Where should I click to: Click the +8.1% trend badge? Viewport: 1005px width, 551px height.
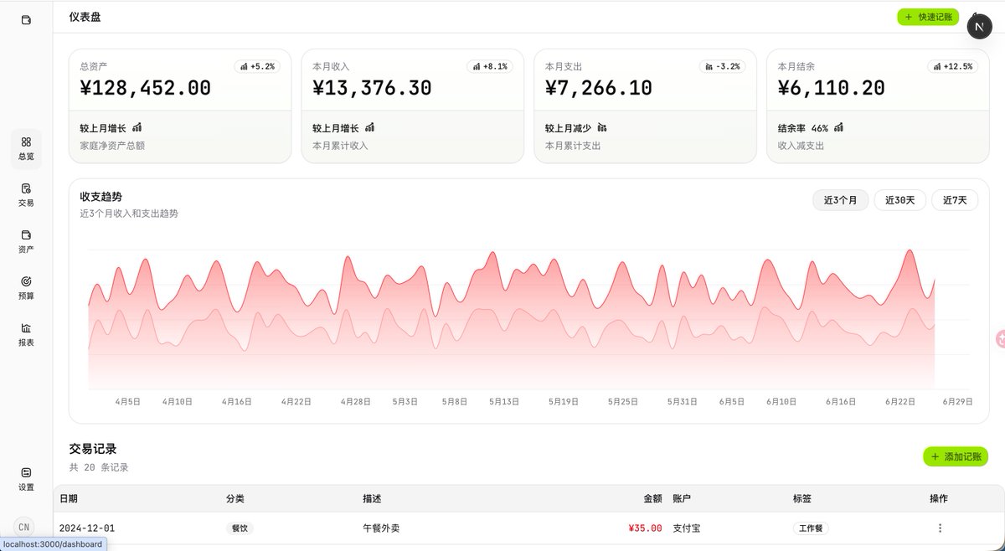pos(490,65)
